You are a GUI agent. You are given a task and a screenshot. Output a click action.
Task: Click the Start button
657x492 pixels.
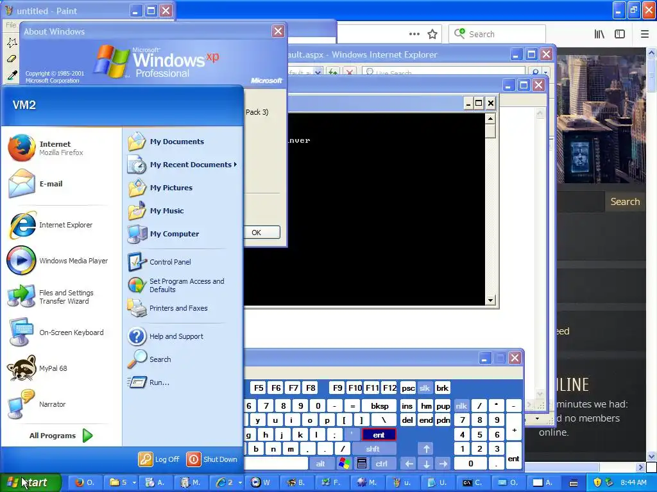tap(30, 482)
